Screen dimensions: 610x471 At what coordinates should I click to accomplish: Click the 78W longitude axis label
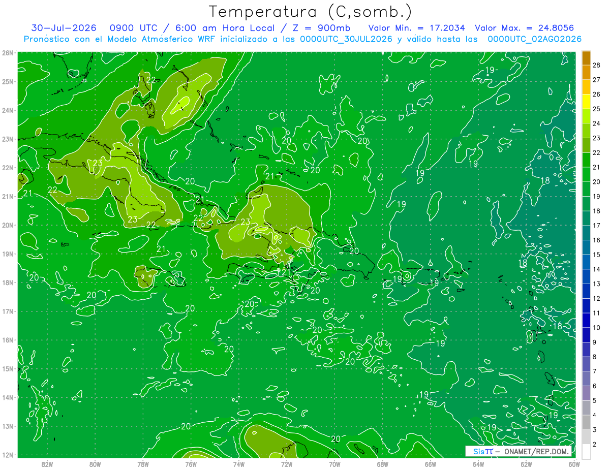143,464
